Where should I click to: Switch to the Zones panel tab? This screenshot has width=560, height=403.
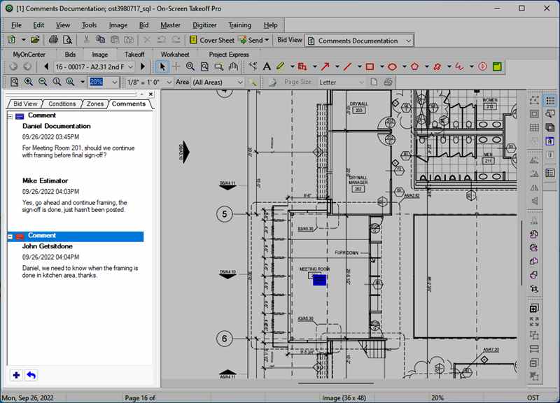[95, 104]
